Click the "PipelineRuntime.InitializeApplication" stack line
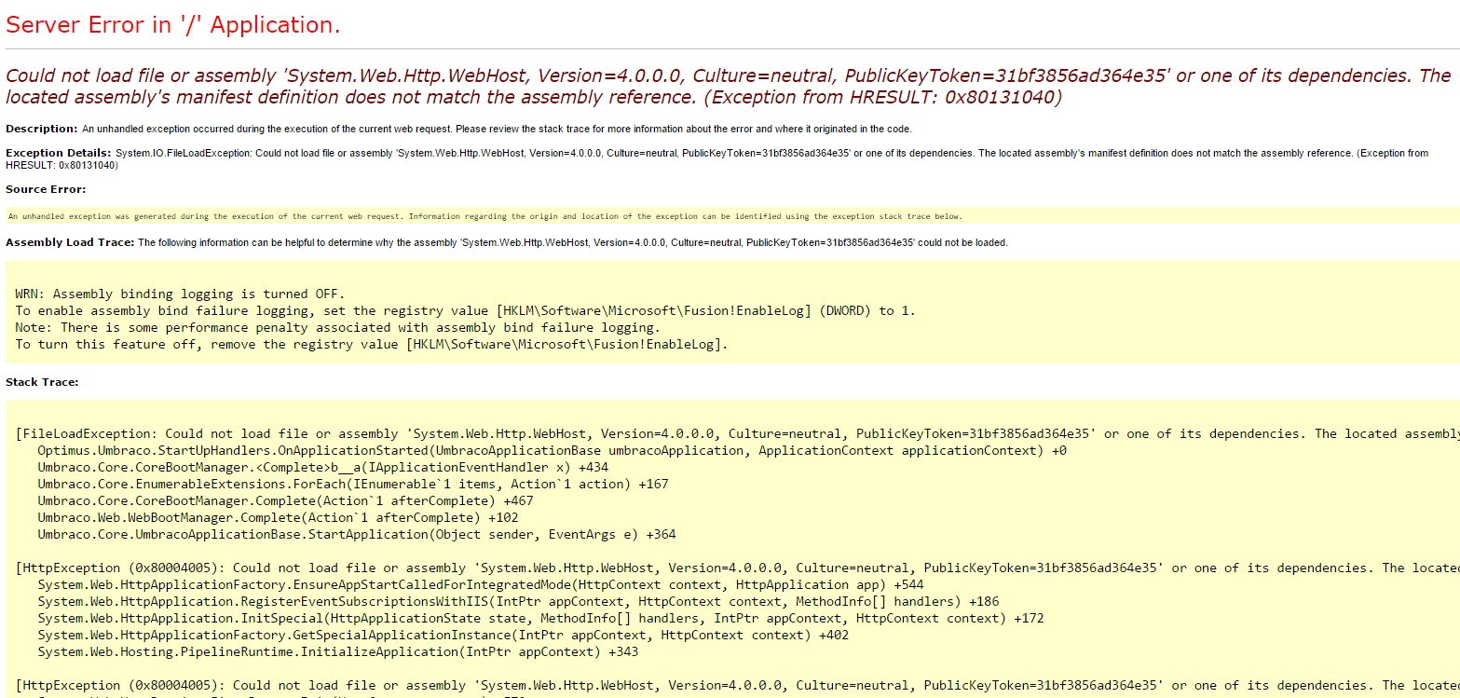This screenshot has height=698, width=1460. point(337,651)
